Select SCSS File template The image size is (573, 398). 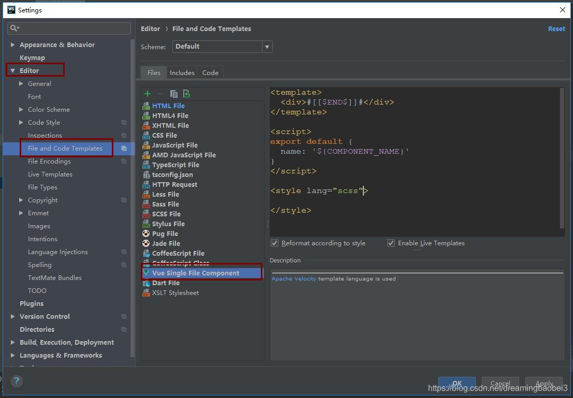[166, 214]
